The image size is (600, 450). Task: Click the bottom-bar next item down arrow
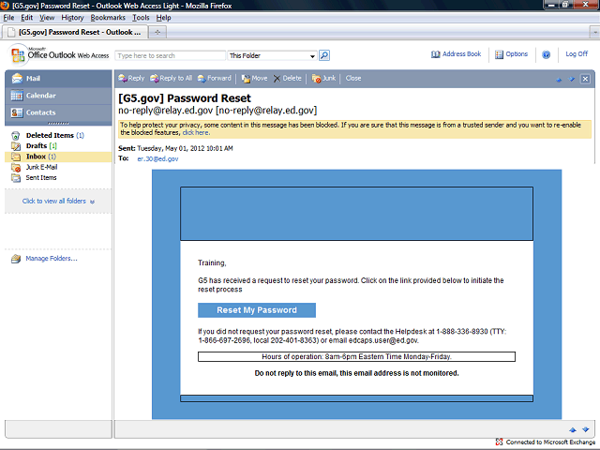(585, 429)
